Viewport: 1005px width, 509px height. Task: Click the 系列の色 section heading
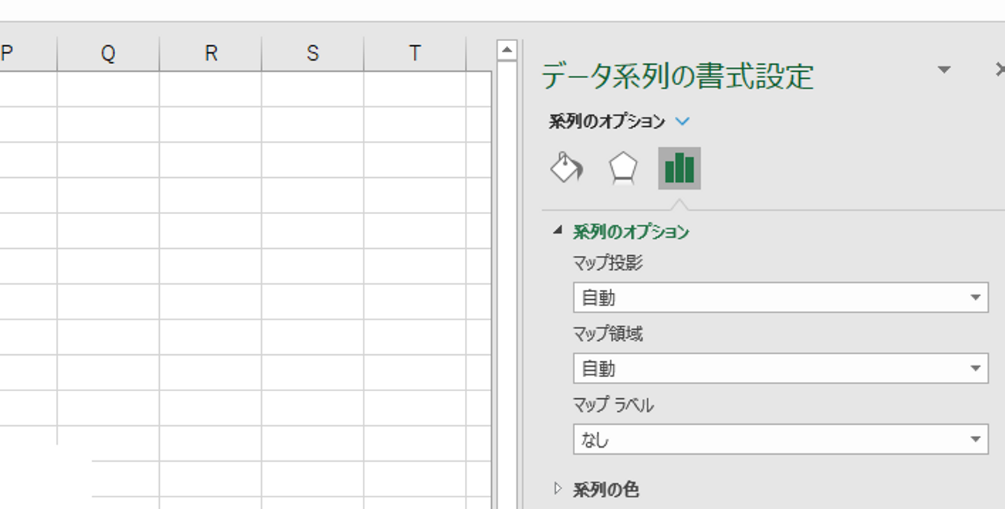coord(606,489)
